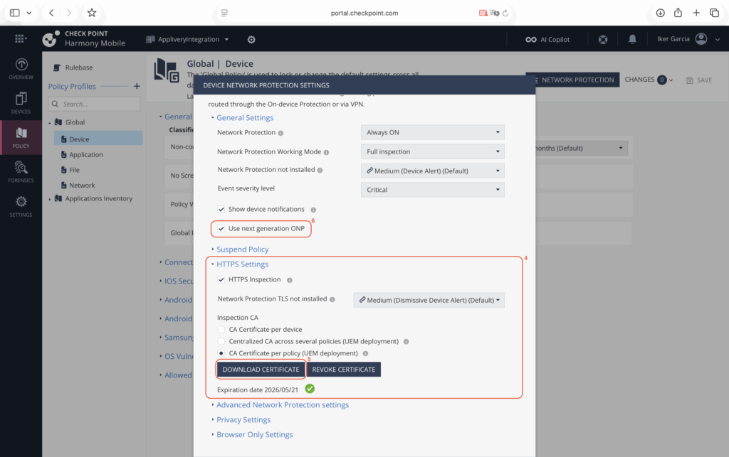Click the DOWNLOAD CERTIFICATE button
The height and width of the screenshot is (457, 729).
coord(261,369)
